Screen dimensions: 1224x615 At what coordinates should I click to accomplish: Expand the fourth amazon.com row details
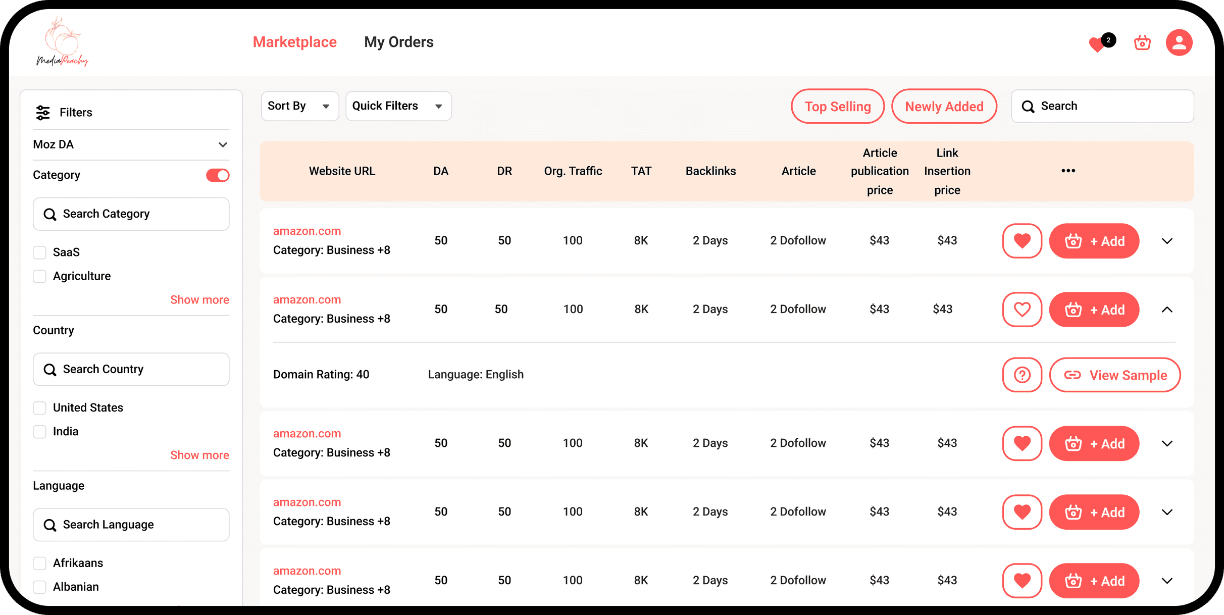tap(1167, 512)
